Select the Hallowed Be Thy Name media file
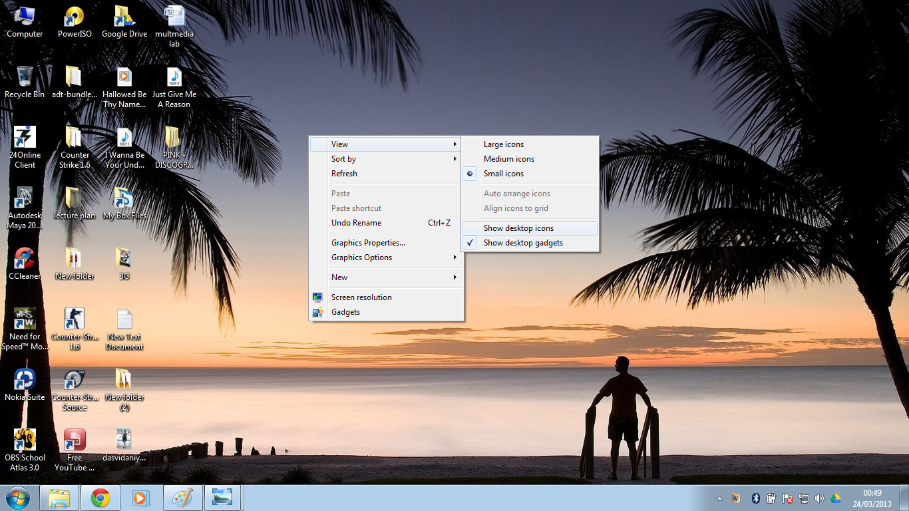909x511 pixels. (x=124, y=88)
